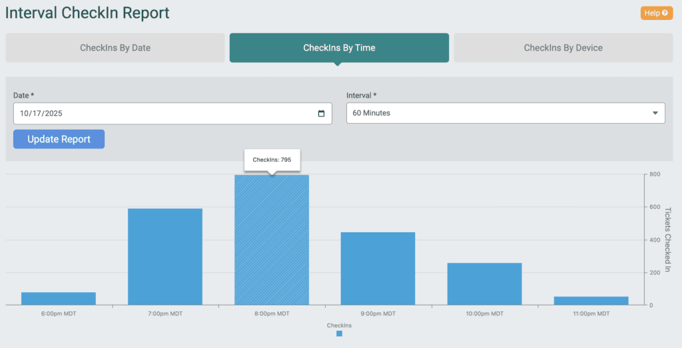
Task: Click the Interval dropdown arrow
Action: coord(655,113)
